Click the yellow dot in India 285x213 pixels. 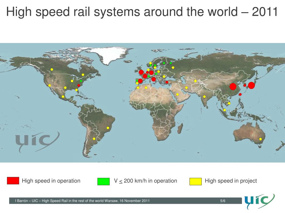[204, 97]
